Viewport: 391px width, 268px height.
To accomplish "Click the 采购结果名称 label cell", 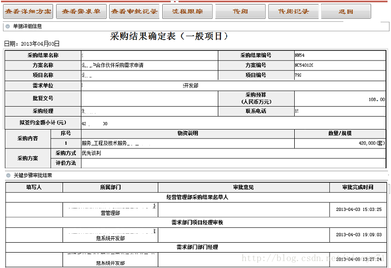I will [x=43, y=56].
